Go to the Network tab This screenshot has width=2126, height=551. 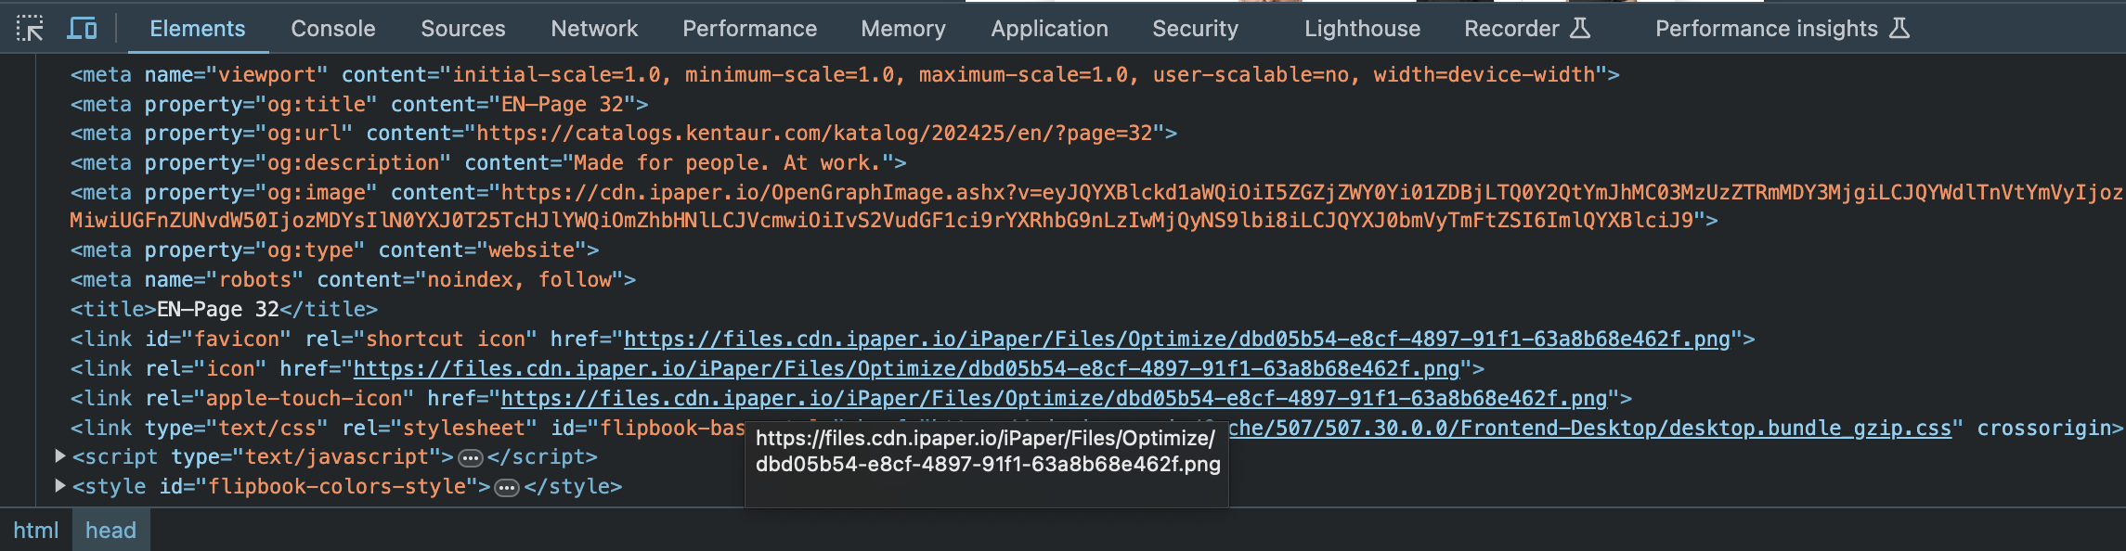594,29
